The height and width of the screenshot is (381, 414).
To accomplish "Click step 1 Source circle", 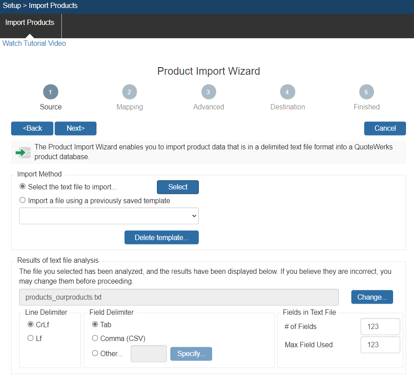I will click(51, 92).
